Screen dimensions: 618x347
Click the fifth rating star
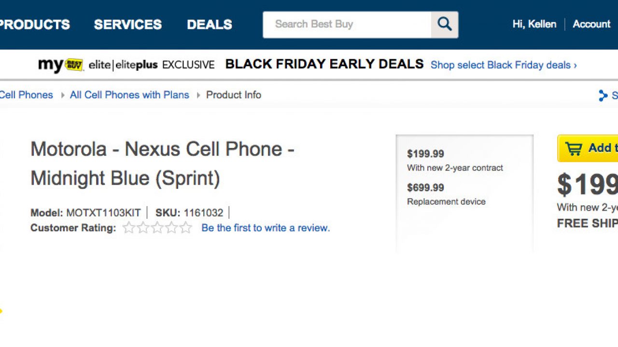(186, 228)
